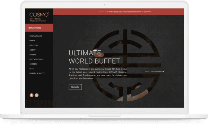
Task: Play our video link
Action: [154, 71]
